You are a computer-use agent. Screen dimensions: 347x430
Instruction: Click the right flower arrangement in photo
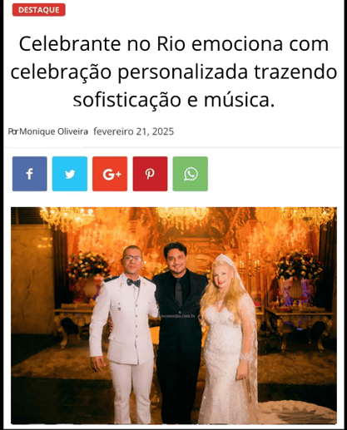(299, 266)
